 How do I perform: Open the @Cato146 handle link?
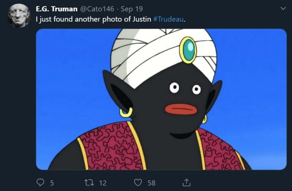click(x=97, y=9)
